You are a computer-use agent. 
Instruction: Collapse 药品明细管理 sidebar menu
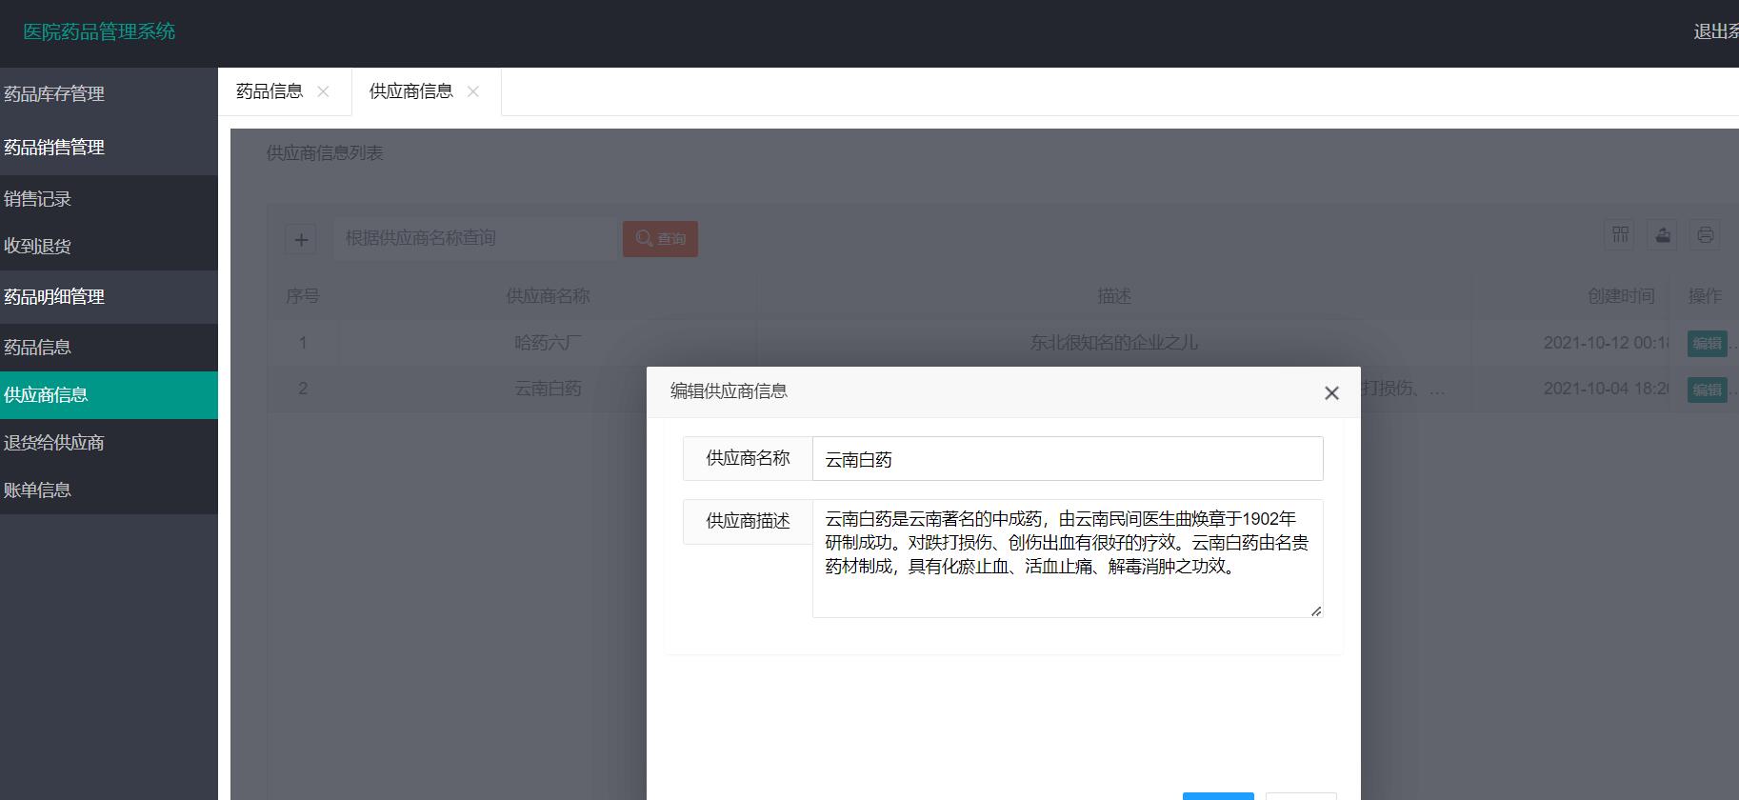pyautogui.click(x=109, y=297)
